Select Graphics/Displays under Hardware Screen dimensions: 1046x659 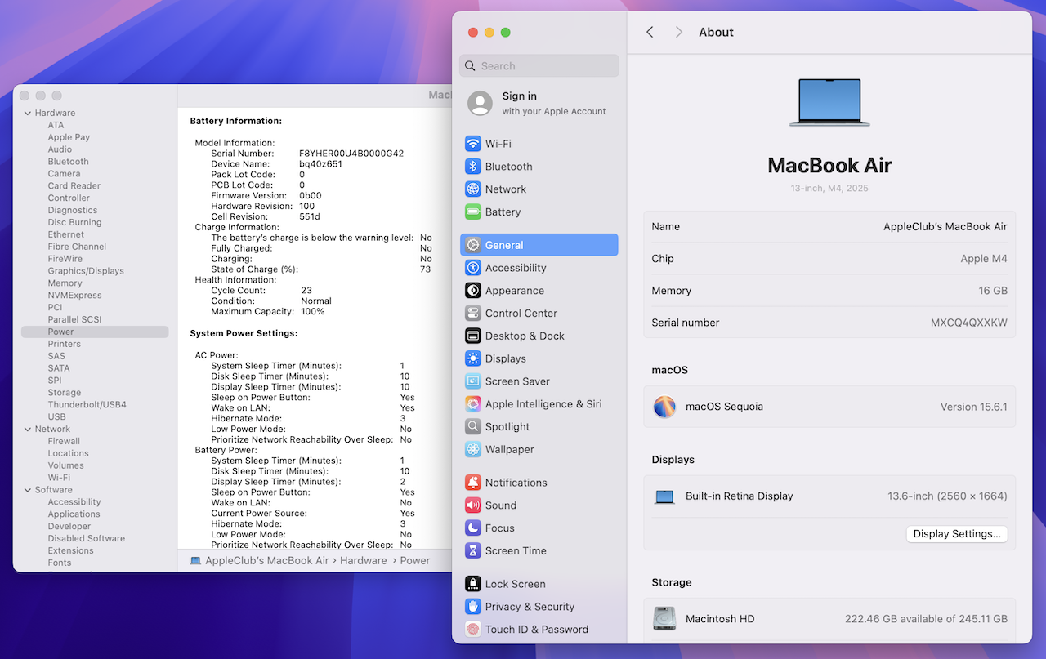click(86, 271)
